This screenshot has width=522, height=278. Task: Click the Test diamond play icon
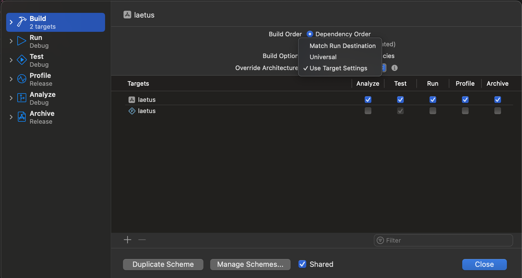[x=22, y=60]
